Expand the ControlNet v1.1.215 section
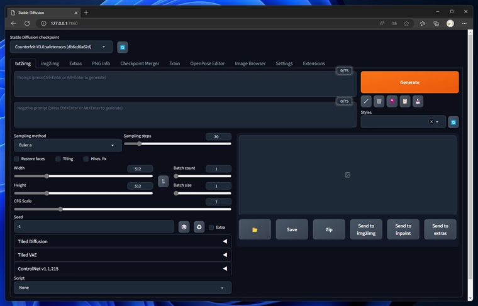478x306 pixels. tap(123, 268)
